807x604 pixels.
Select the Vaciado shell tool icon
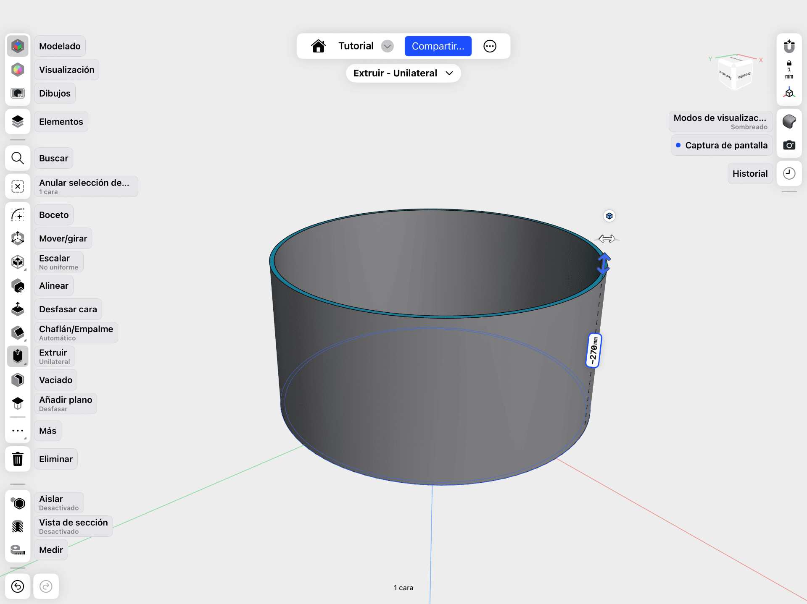coord(18,380)
